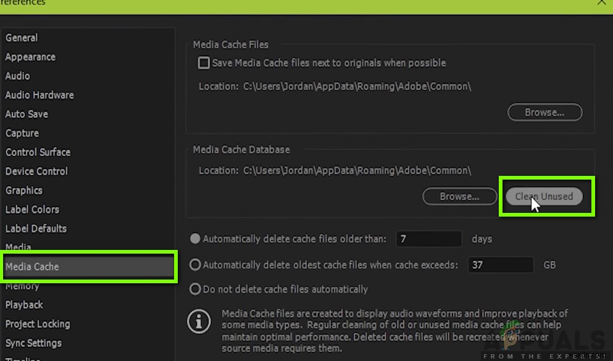This screenshot has height=361, width=613.
Task: Open the Memory preferences category
Action: (x=22, y=286)
